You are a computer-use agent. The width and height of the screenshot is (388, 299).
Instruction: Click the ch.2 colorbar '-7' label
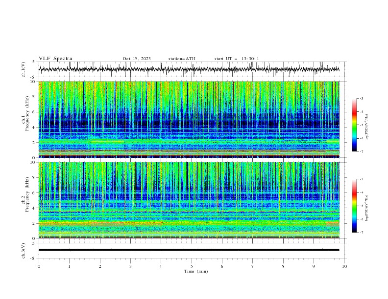pyautogui.click(x=361, y=232)
